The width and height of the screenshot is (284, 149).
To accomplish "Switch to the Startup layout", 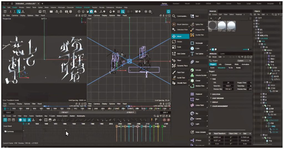I will (x=164, y=3).
